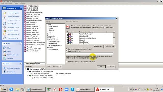Viewport: 163px width, 92px height.
Task: Collapse Виртуальные DVD/CD-накопители tree node
Action: pyautogui.click(x=28, y=72)
